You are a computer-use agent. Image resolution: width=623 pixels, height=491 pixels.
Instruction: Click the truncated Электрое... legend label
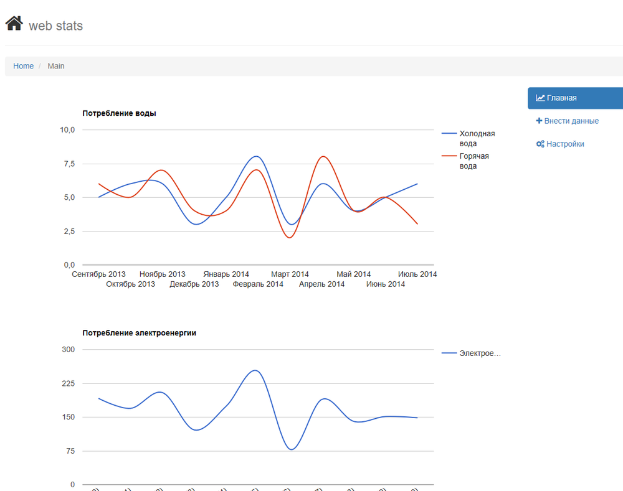click(480, 353)
